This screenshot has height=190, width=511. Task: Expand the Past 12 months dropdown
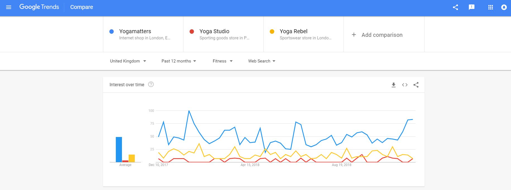(x=179, y=61)
